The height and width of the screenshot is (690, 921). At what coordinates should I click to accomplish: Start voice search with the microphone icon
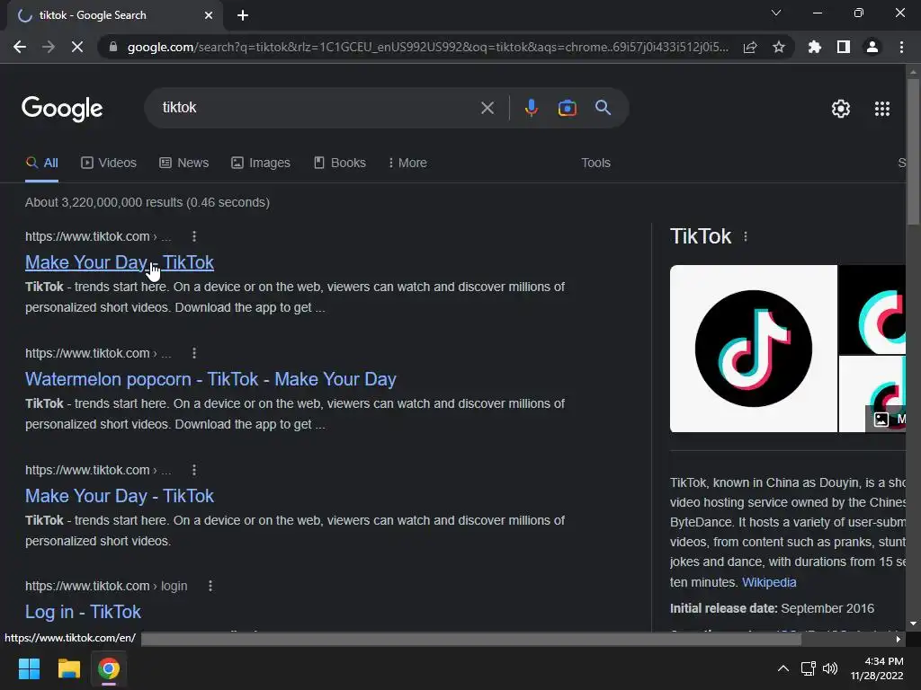point(531,108)
